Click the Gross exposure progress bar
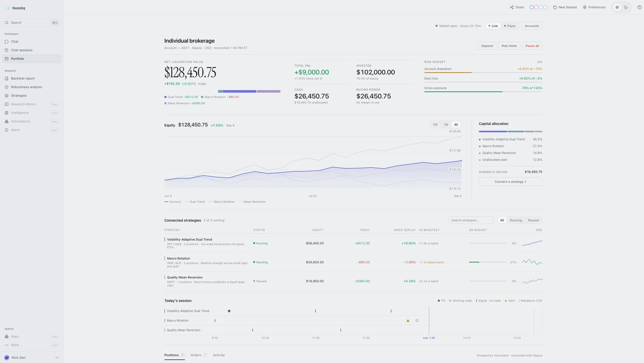The height and width of the screenshot is (363, 644). point(483,92)
